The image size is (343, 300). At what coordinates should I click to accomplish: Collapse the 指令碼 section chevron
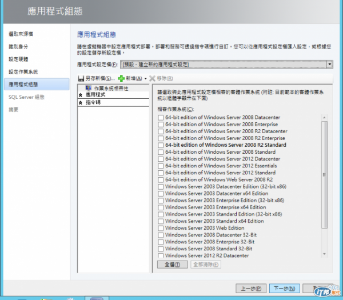tap(81, 102)
